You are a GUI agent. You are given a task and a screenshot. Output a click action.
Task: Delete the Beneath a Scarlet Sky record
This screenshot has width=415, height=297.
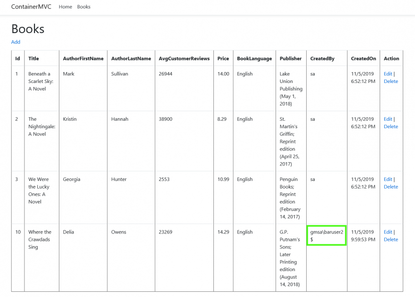(391, 81)
